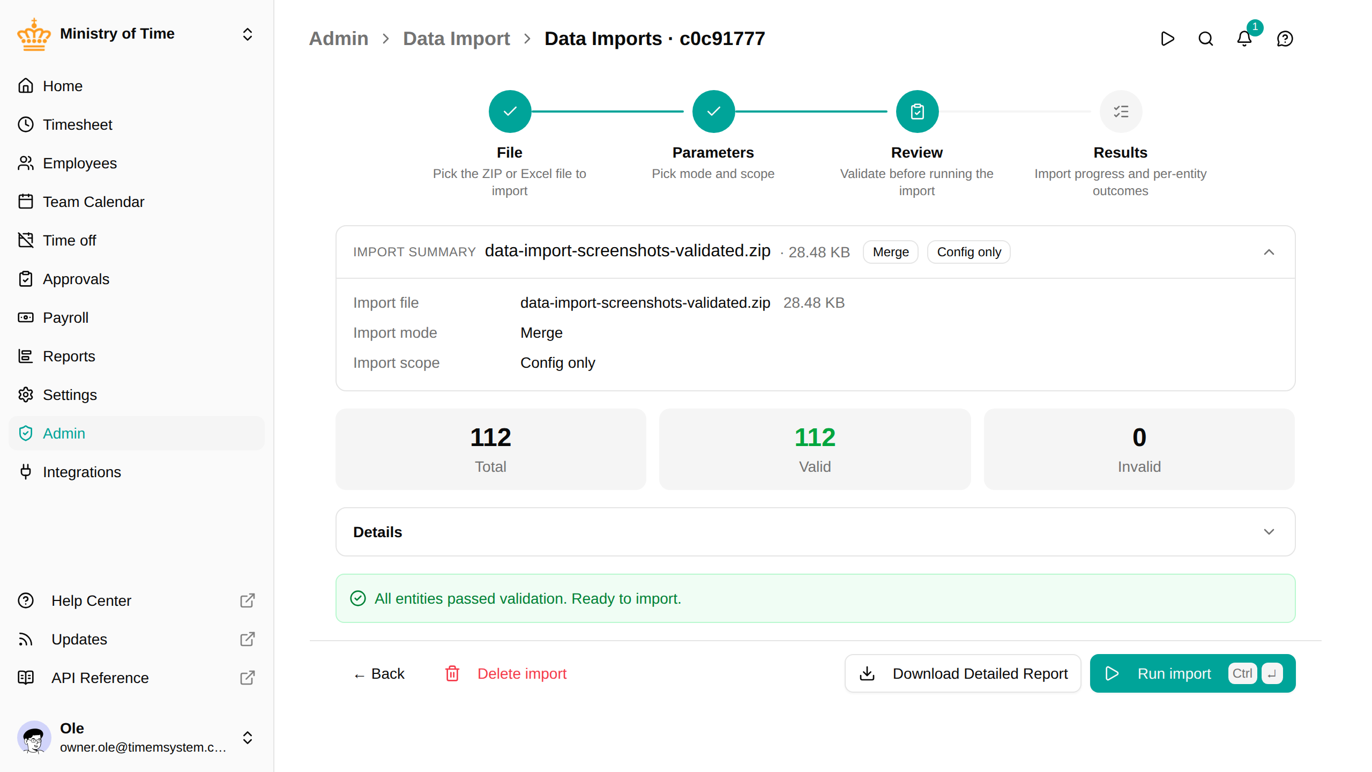Viewport: 1372px width, 772px height.
Task: Click the trash icon beside Delete import
Action: click(452, 673)
